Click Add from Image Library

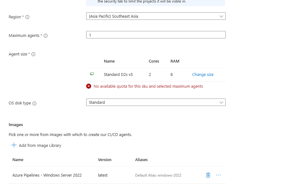pyautogui.click(x=36, y=145)
